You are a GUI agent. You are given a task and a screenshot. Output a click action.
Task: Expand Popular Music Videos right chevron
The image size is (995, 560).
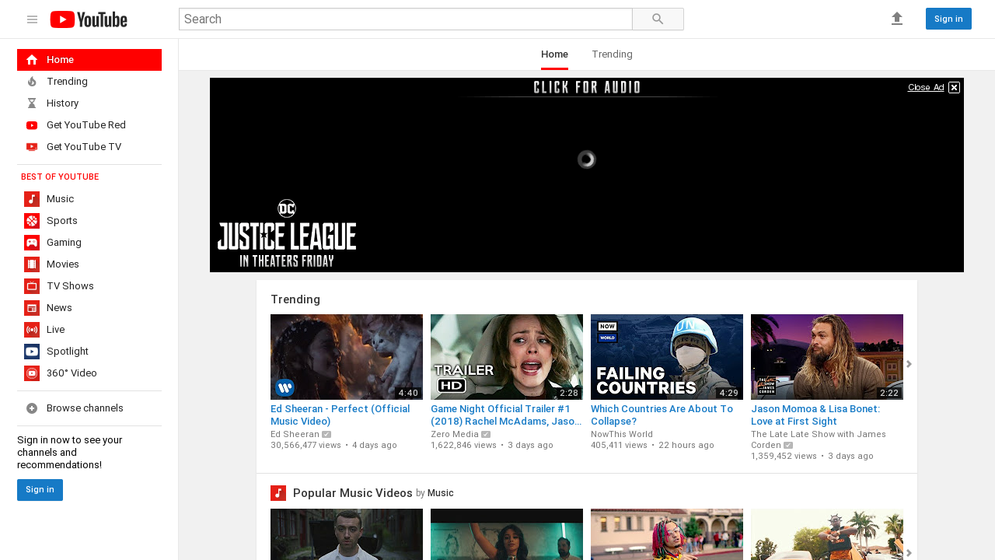coord(909,553)
